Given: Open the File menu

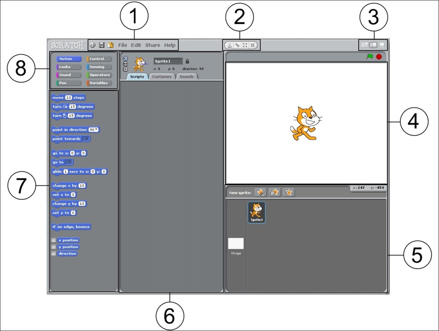Looking at the screenshot, I should (x=122, y=45).
